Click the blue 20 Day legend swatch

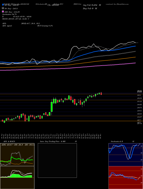point(3,5)
